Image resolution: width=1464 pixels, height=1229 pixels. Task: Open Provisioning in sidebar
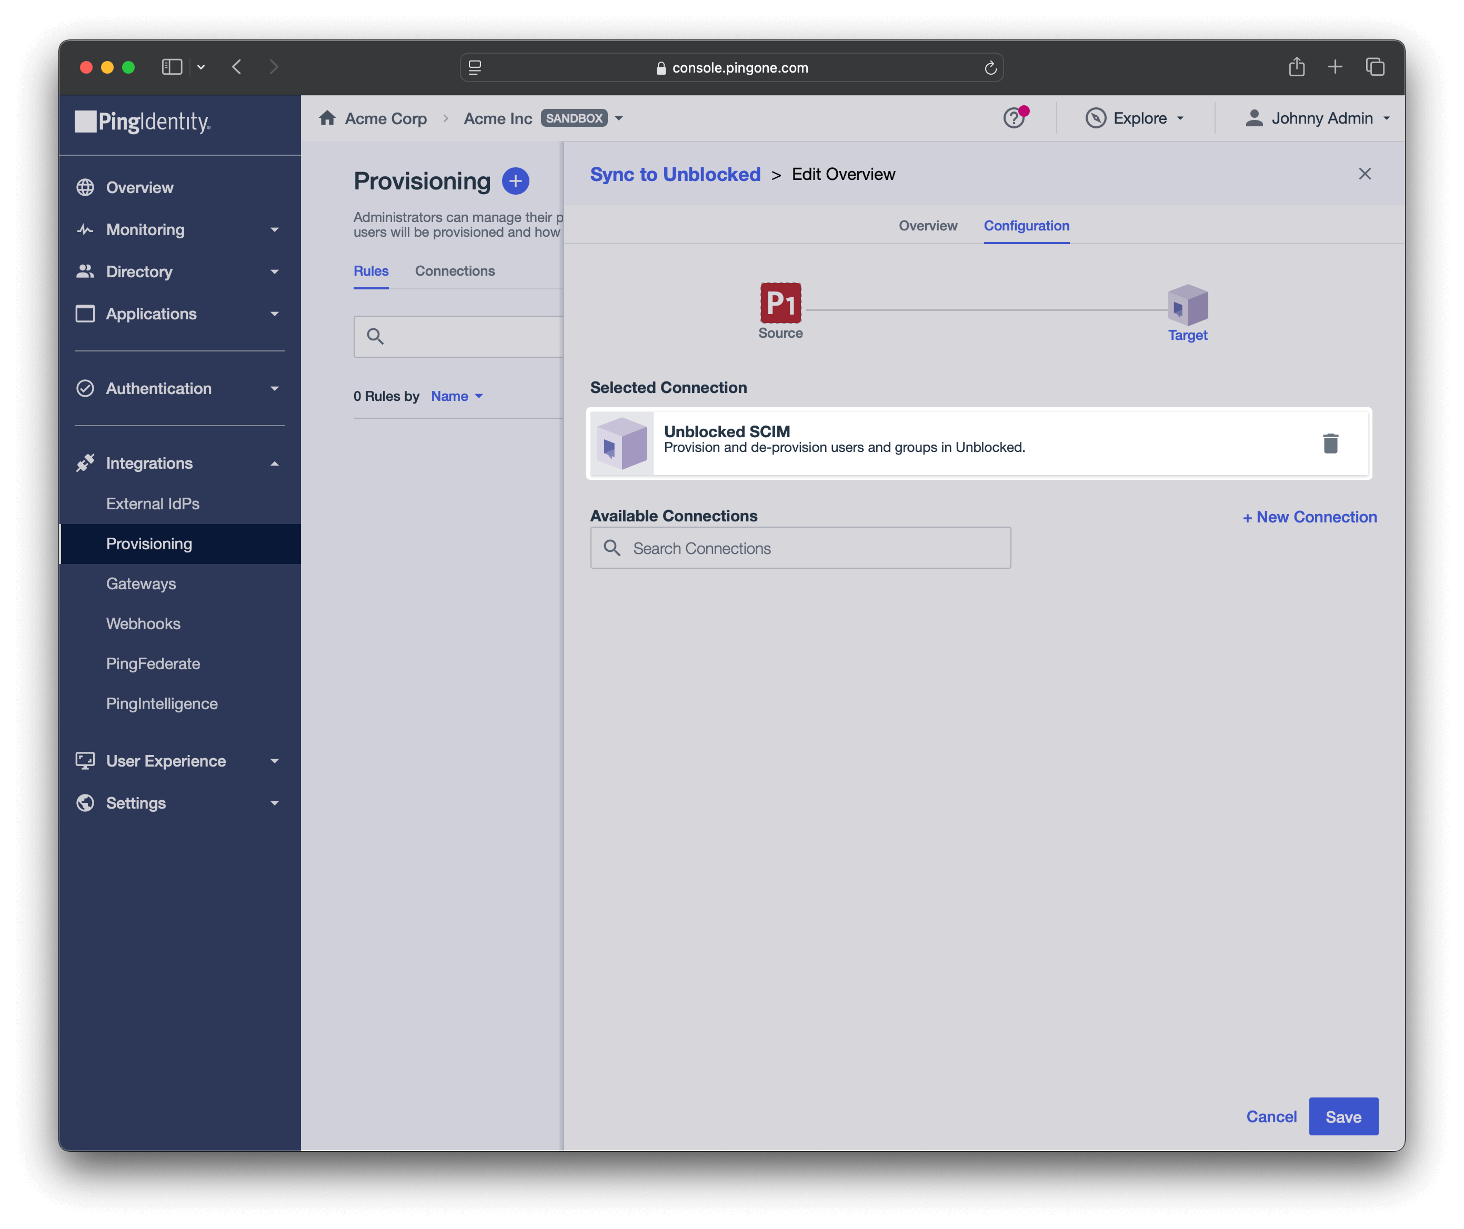(x=180, y=544)
